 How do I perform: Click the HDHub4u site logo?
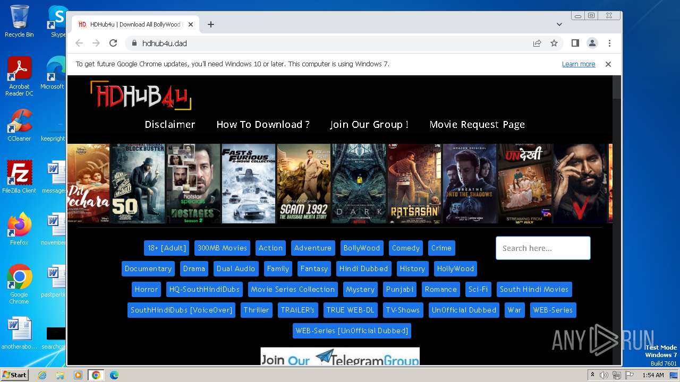pyautogui.click(x=141, y=95)
